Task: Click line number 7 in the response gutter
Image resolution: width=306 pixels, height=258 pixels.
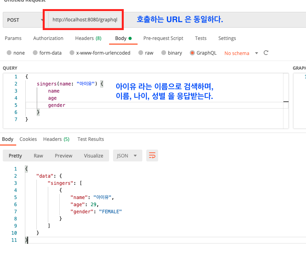Action: pos(15,212)
